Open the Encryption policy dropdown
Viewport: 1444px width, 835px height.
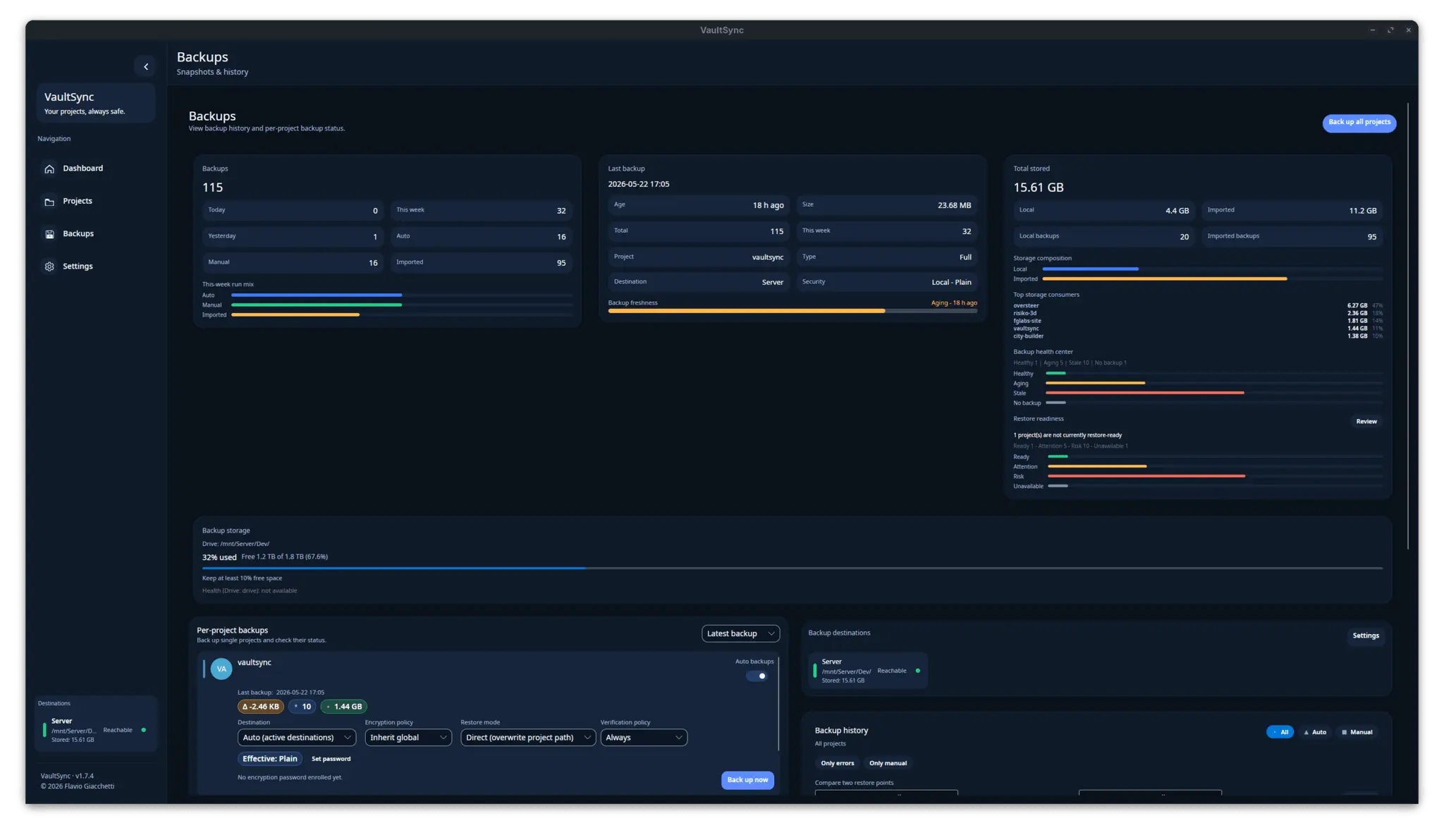click(408, 738)
